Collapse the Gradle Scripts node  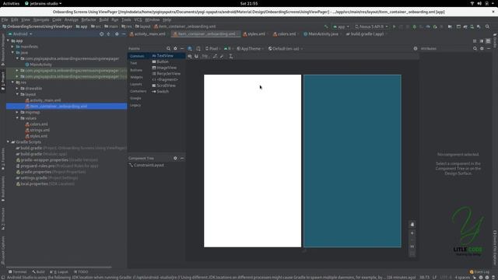point(8,142)
